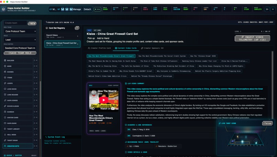Image resolution: width=277 pixels, height=157 pixels.
Task: Click the Manage button in top bar
Action: click(77, 9)
